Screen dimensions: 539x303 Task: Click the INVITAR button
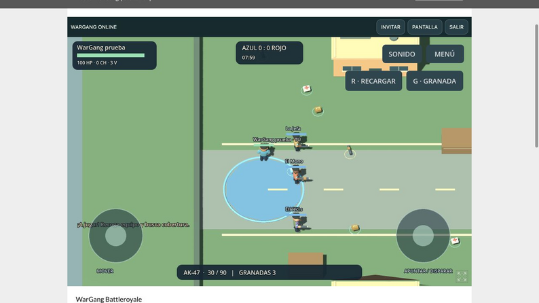(x=390, y=26)
